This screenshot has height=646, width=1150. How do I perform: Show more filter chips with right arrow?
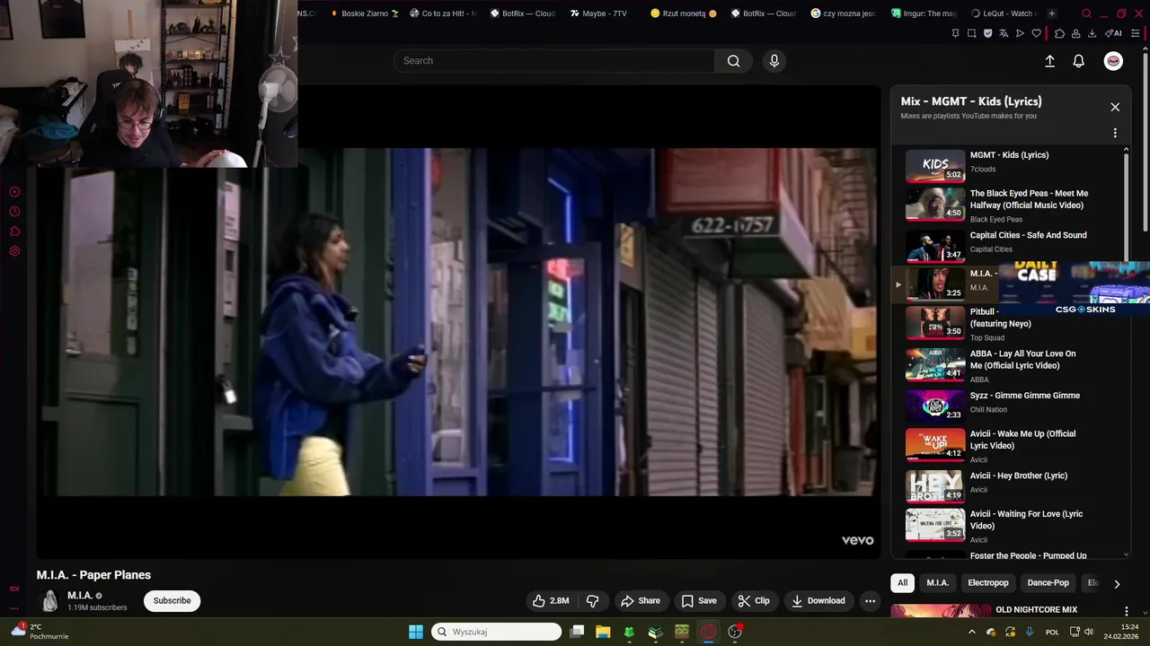(x=1117, y=584)
